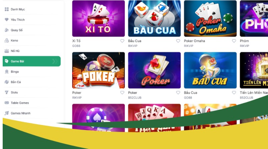Image resolution: width=268 pixels, height=149 pixels.
Task: Launch the Poker Omaha game thumbnail
Action: click(210, 18)
